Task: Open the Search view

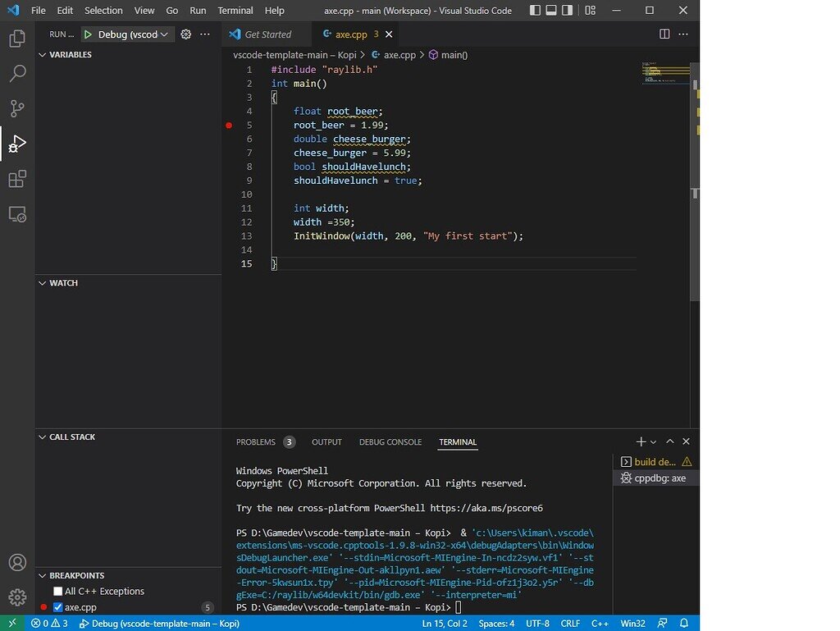Action: tap(17, 73)
